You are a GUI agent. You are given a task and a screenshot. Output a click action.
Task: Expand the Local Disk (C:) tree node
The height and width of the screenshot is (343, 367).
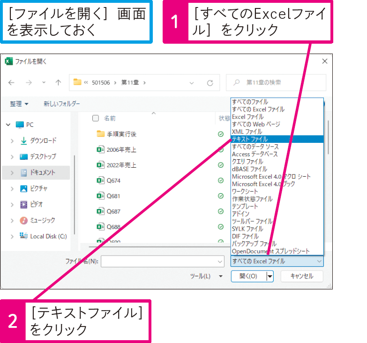12,236
